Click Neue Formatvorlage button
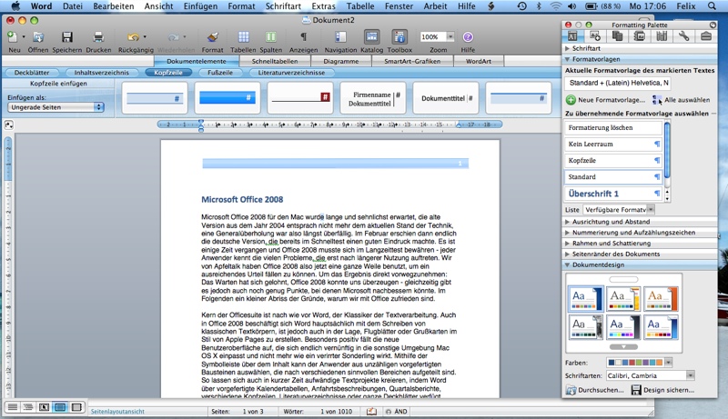This screenshot has height=419, width=728. 605,100
